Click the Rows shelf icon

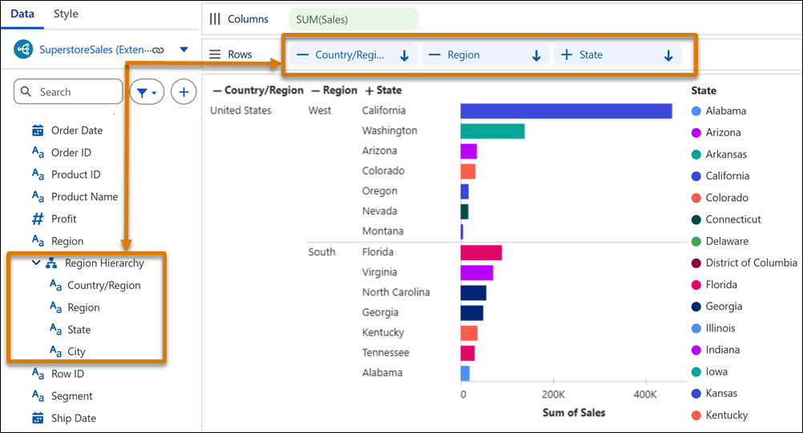(x=215, y=54)
